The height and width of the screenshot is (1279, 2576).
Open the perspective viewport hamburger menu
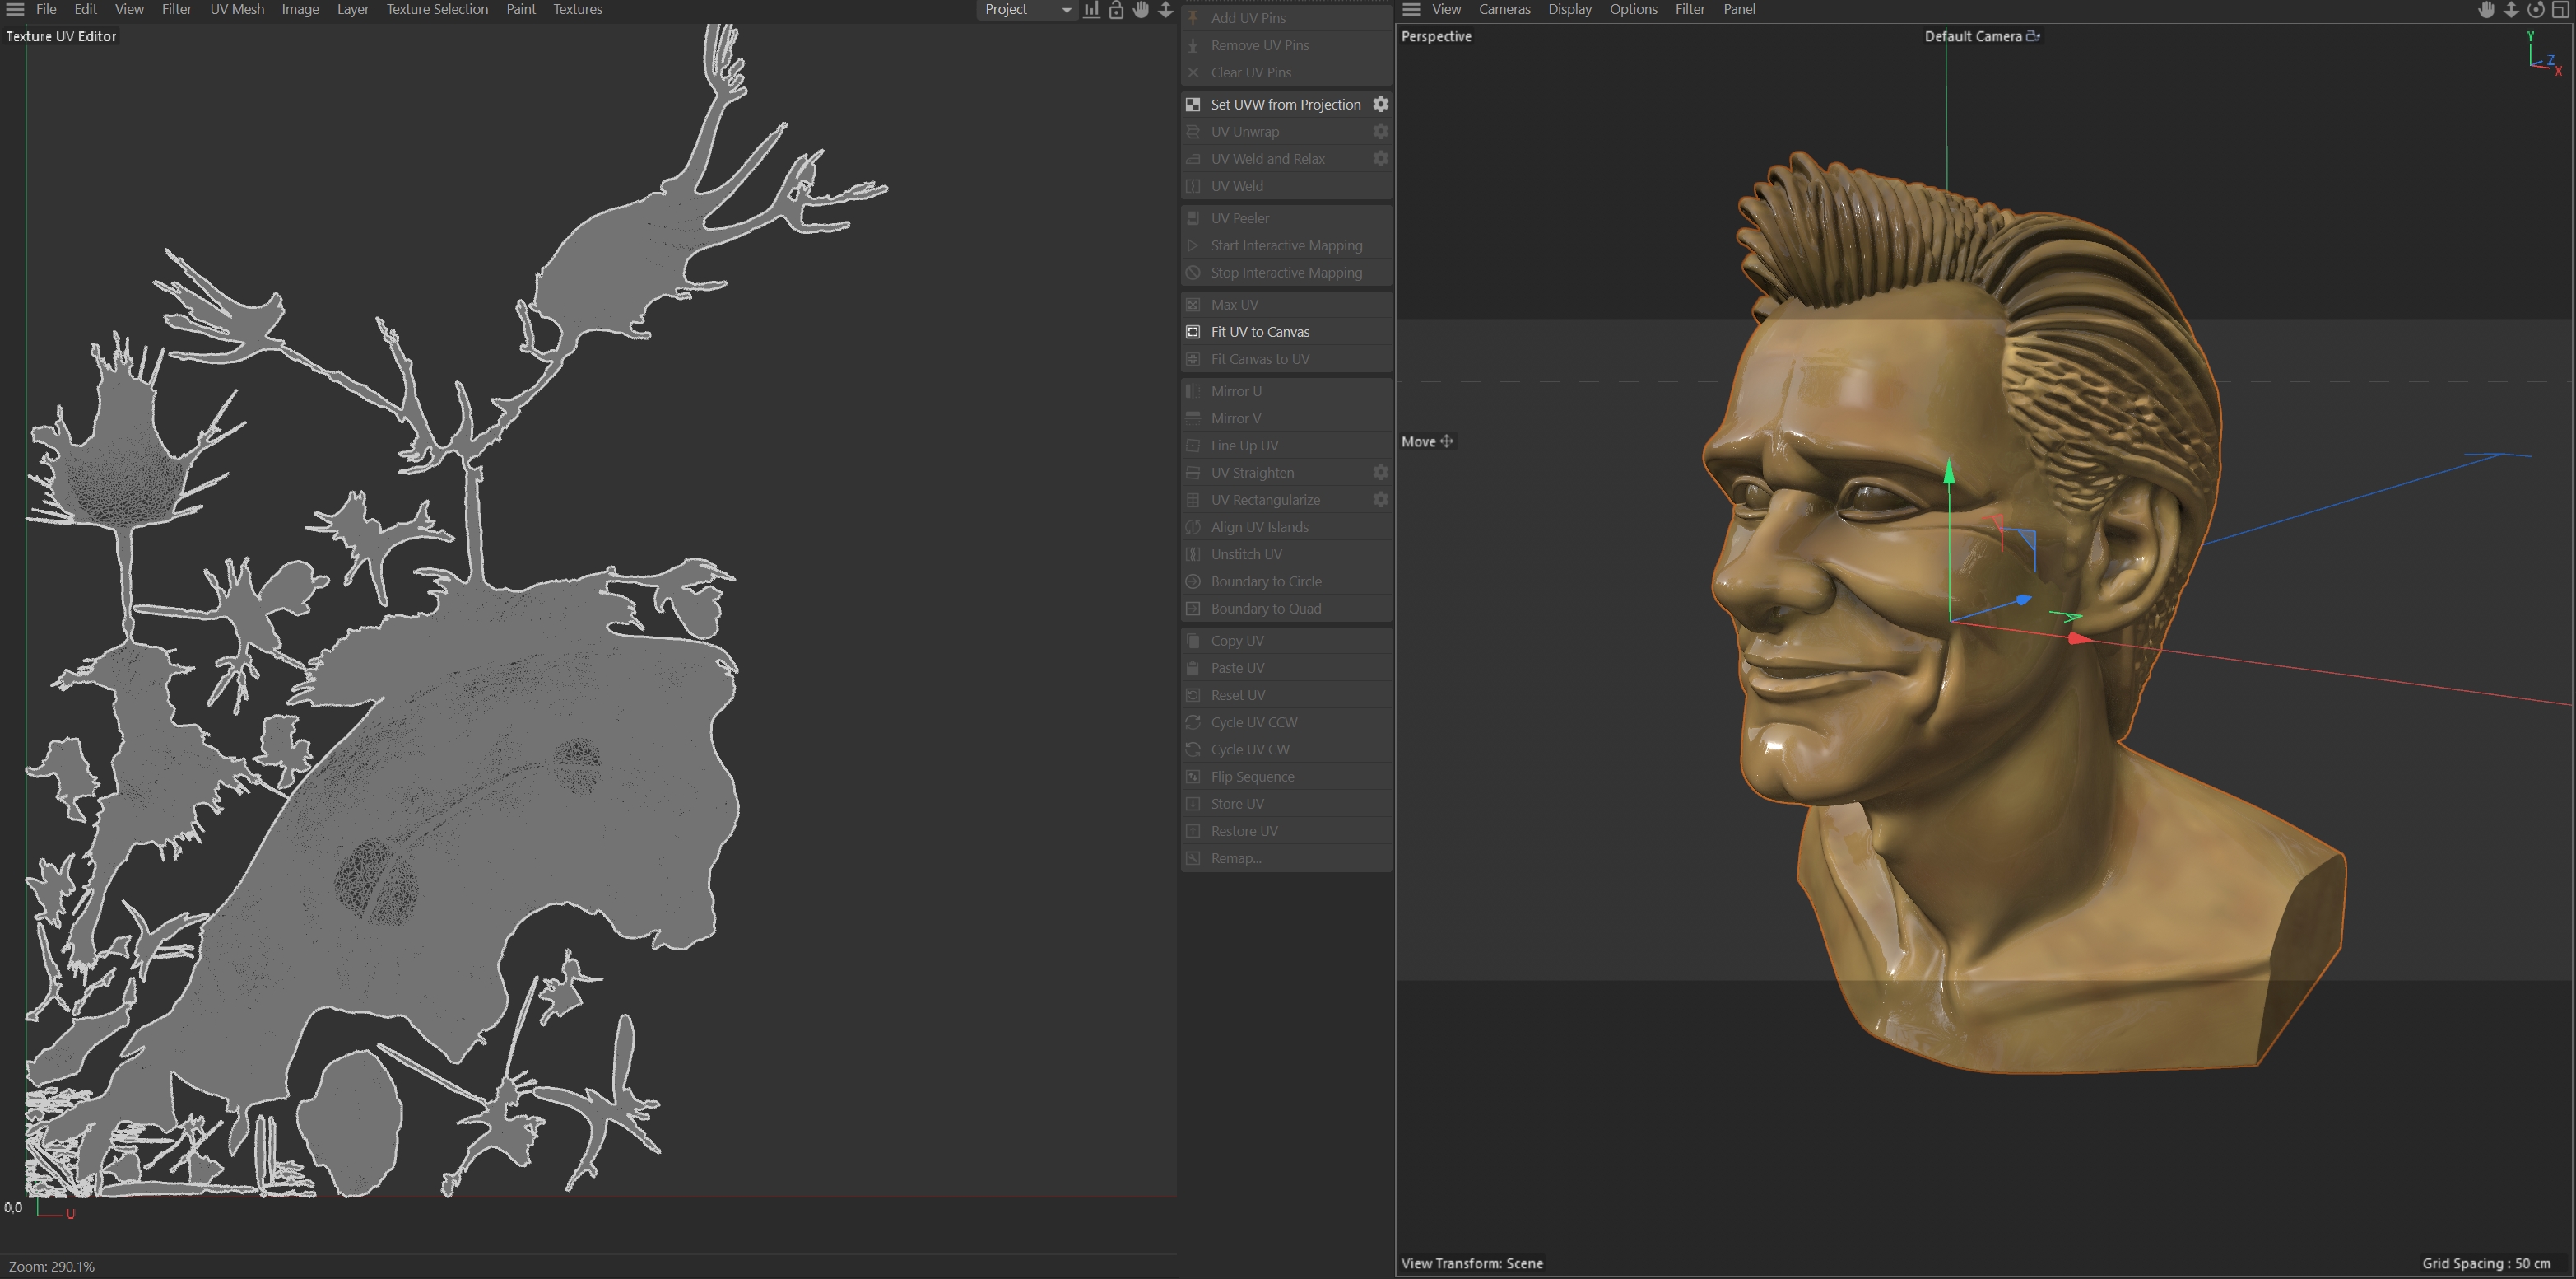[1411, 9]
